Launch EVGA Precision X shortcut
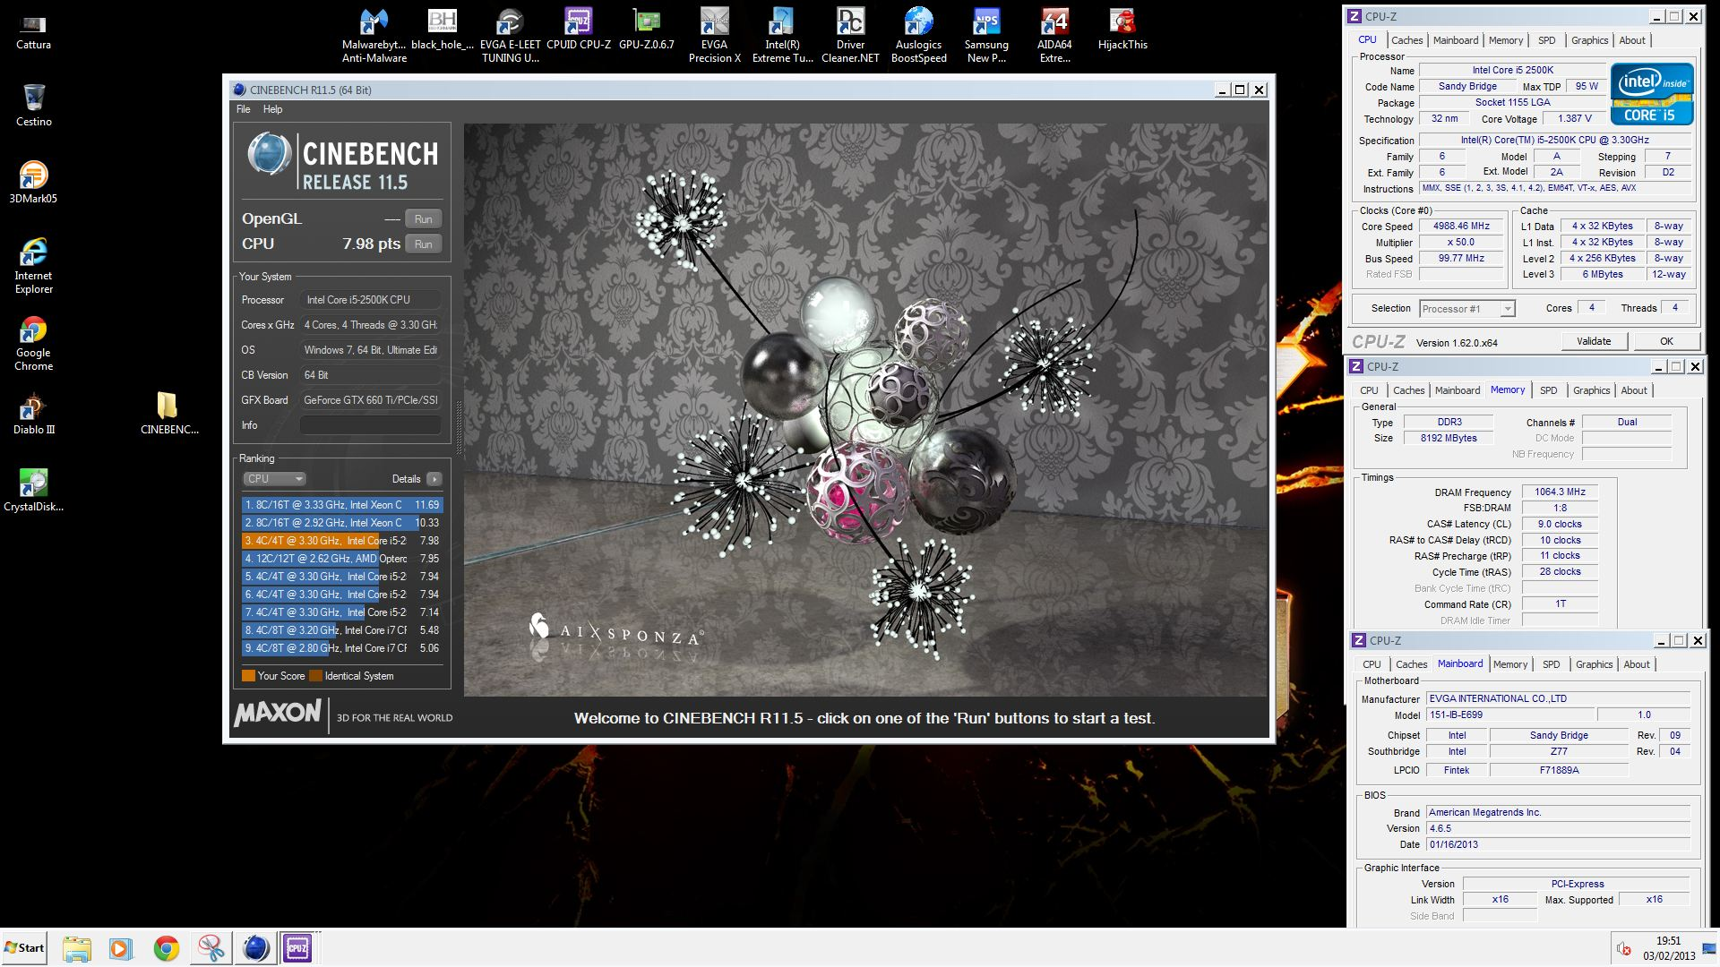Viewport: 1720px width, 967px height. coord(715,36)
